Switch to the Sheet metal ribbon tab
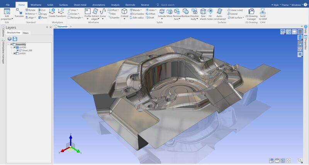 (80, 5)
